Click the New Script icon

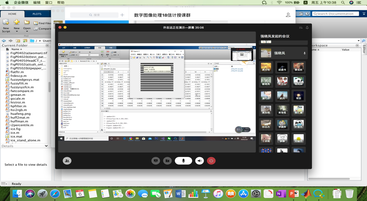click(x=6, y=25)
